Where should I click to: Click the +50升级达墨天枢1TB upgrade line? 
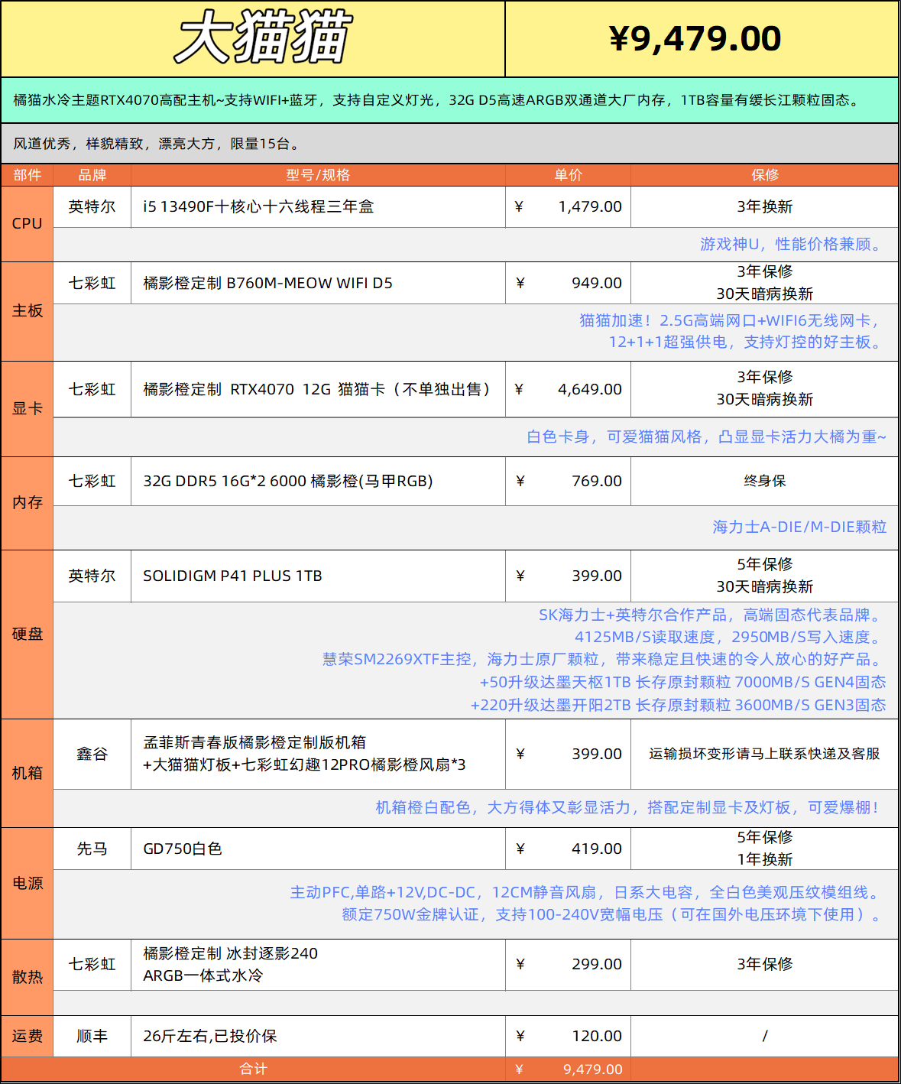point(682,682)
